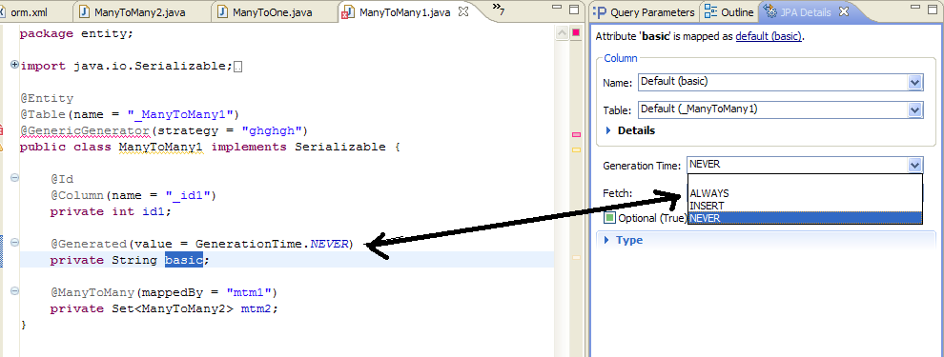944x357 pixels.
Task: Click the Outline tab icon
Action: (711, 12)
